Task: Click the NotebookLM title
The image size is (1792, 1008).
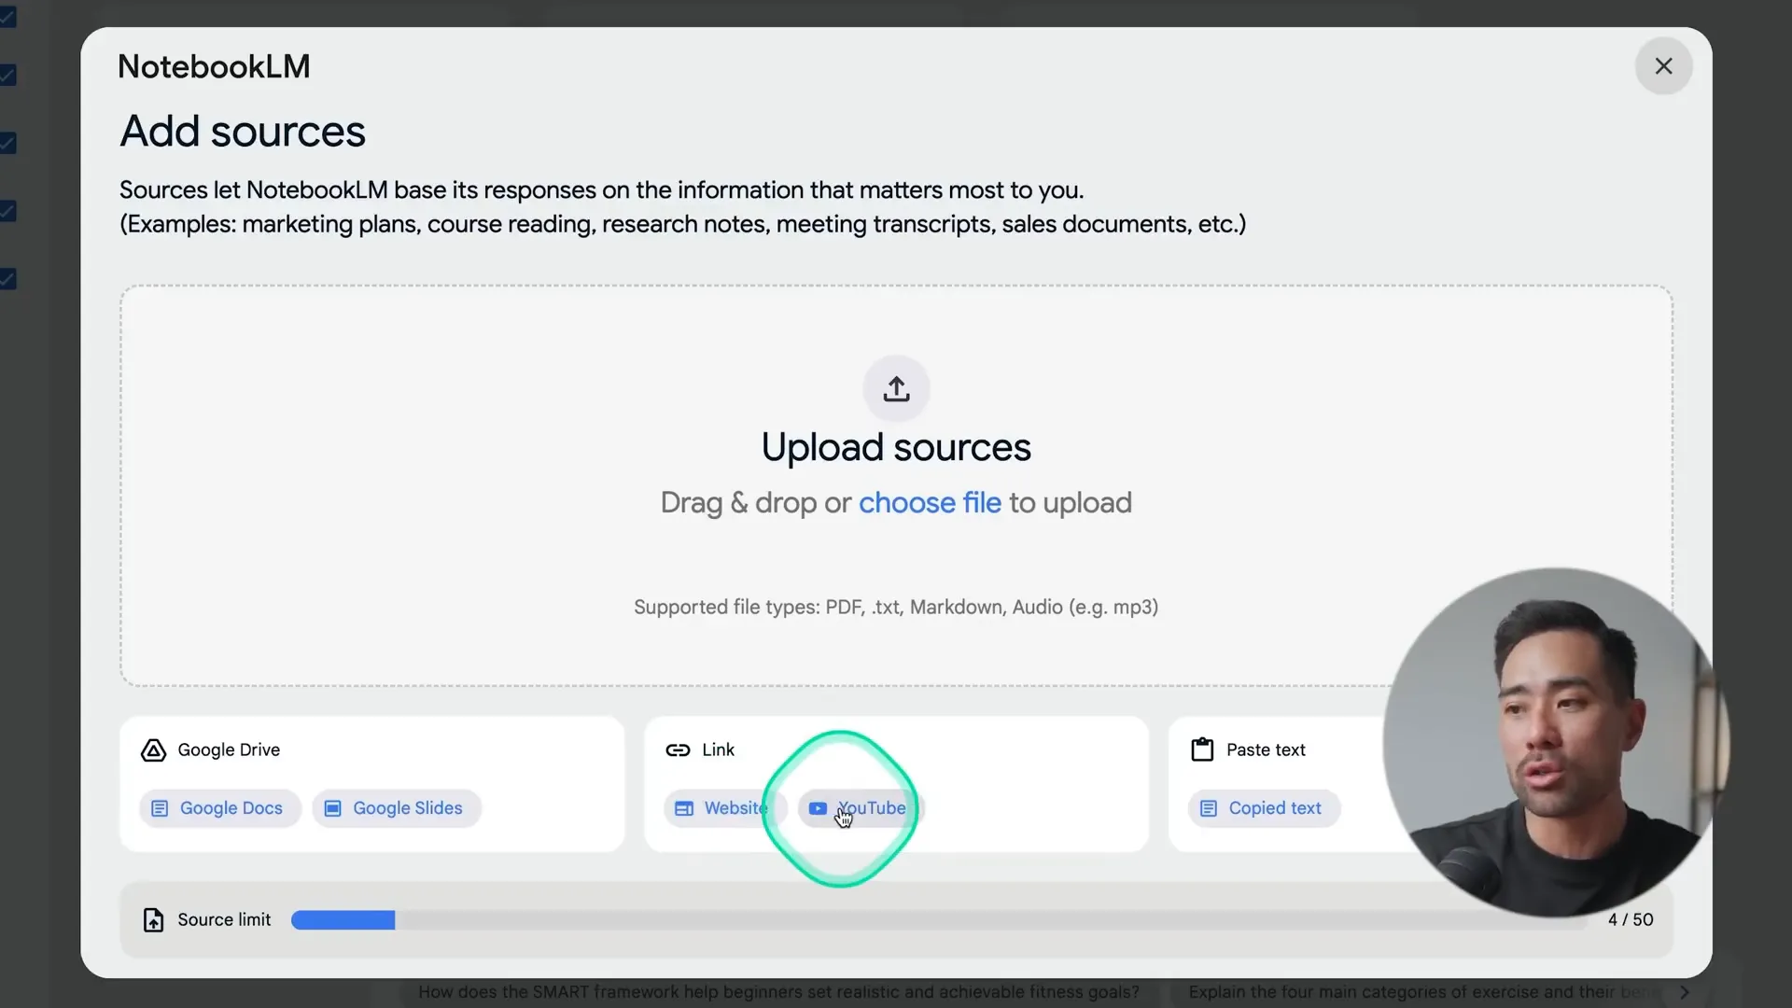Action: click(x=214, y=67)
